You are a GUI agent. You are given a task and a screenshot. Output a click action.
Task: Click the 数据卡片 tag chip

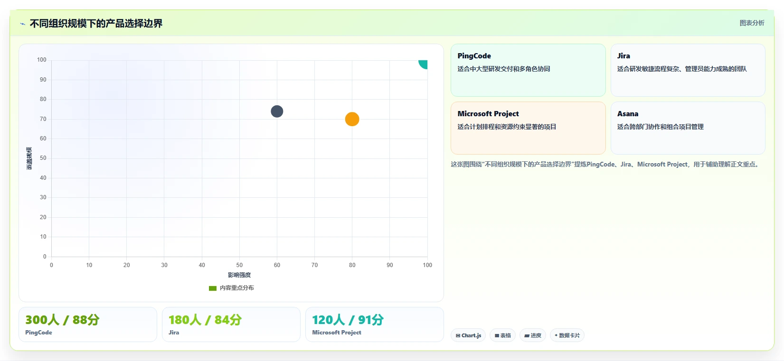[x=567, y=335]
